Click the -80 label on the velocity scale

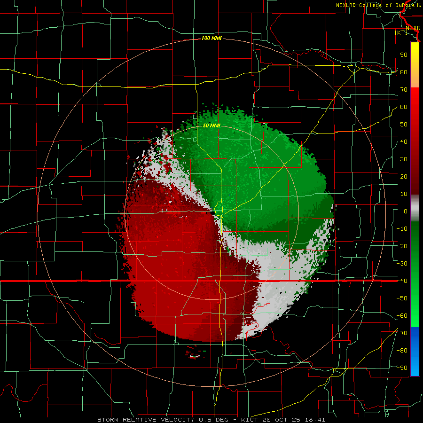click(x=402, y=351)
